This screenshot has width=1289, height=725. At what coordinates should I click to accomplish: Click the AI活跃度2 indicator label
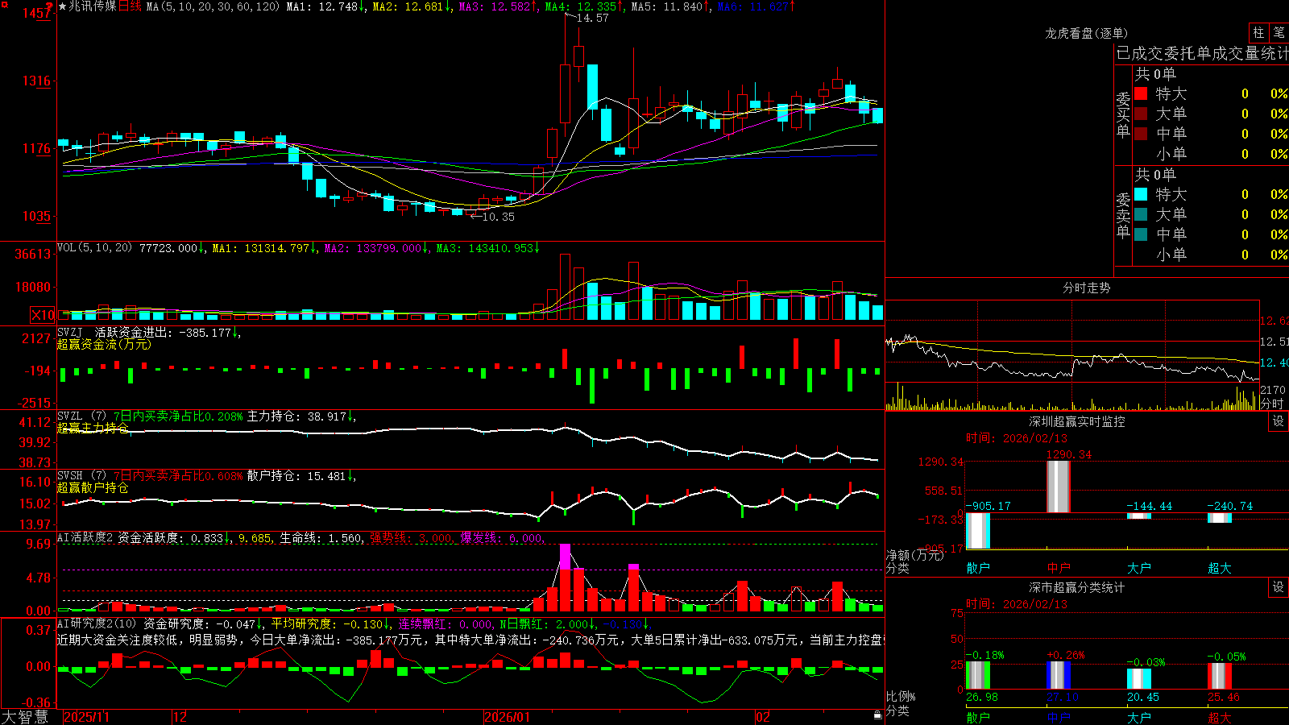[85, 537]
